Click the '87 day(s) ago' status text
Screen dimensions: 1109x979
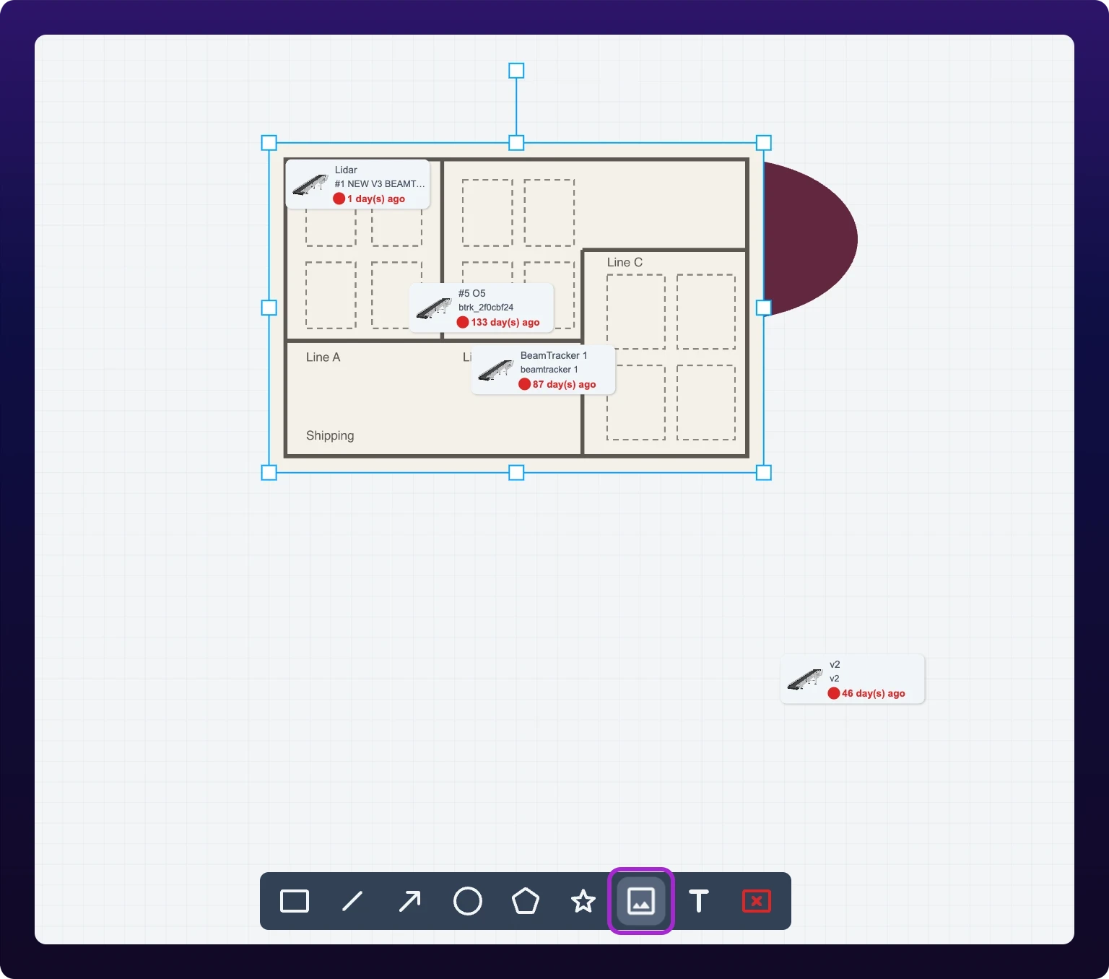tap(565, 385)
